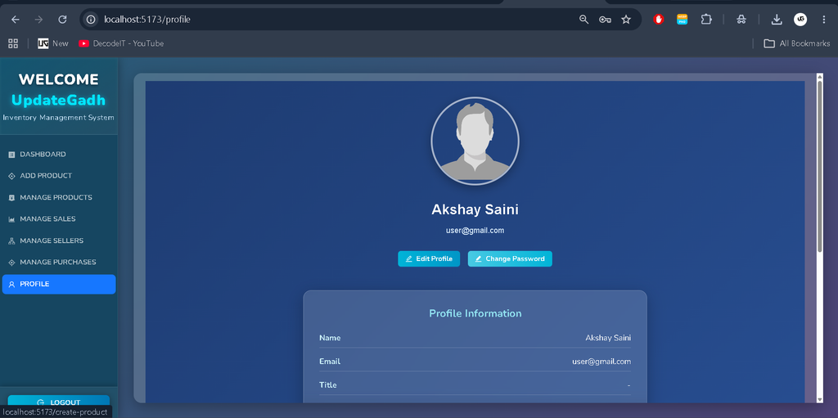
Task: Click the Add Product diamond icon
Action: 11,176
